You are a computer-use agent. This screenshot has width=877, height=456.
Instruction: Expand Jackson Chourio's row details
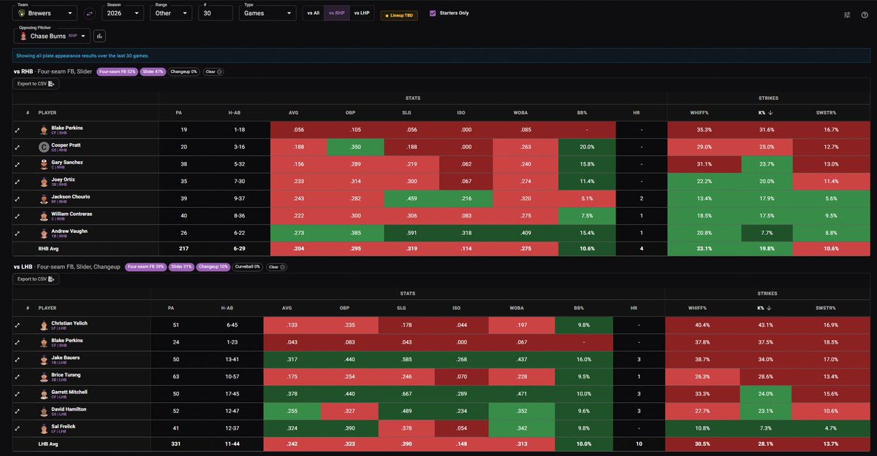click(x=17, y=198)
